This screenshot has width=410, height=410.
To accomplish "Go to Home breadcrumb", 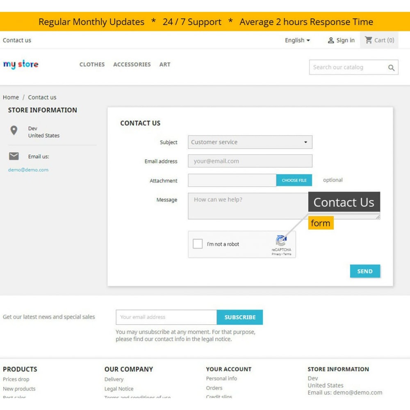I will pyautogui.click(x=11, y=97).
